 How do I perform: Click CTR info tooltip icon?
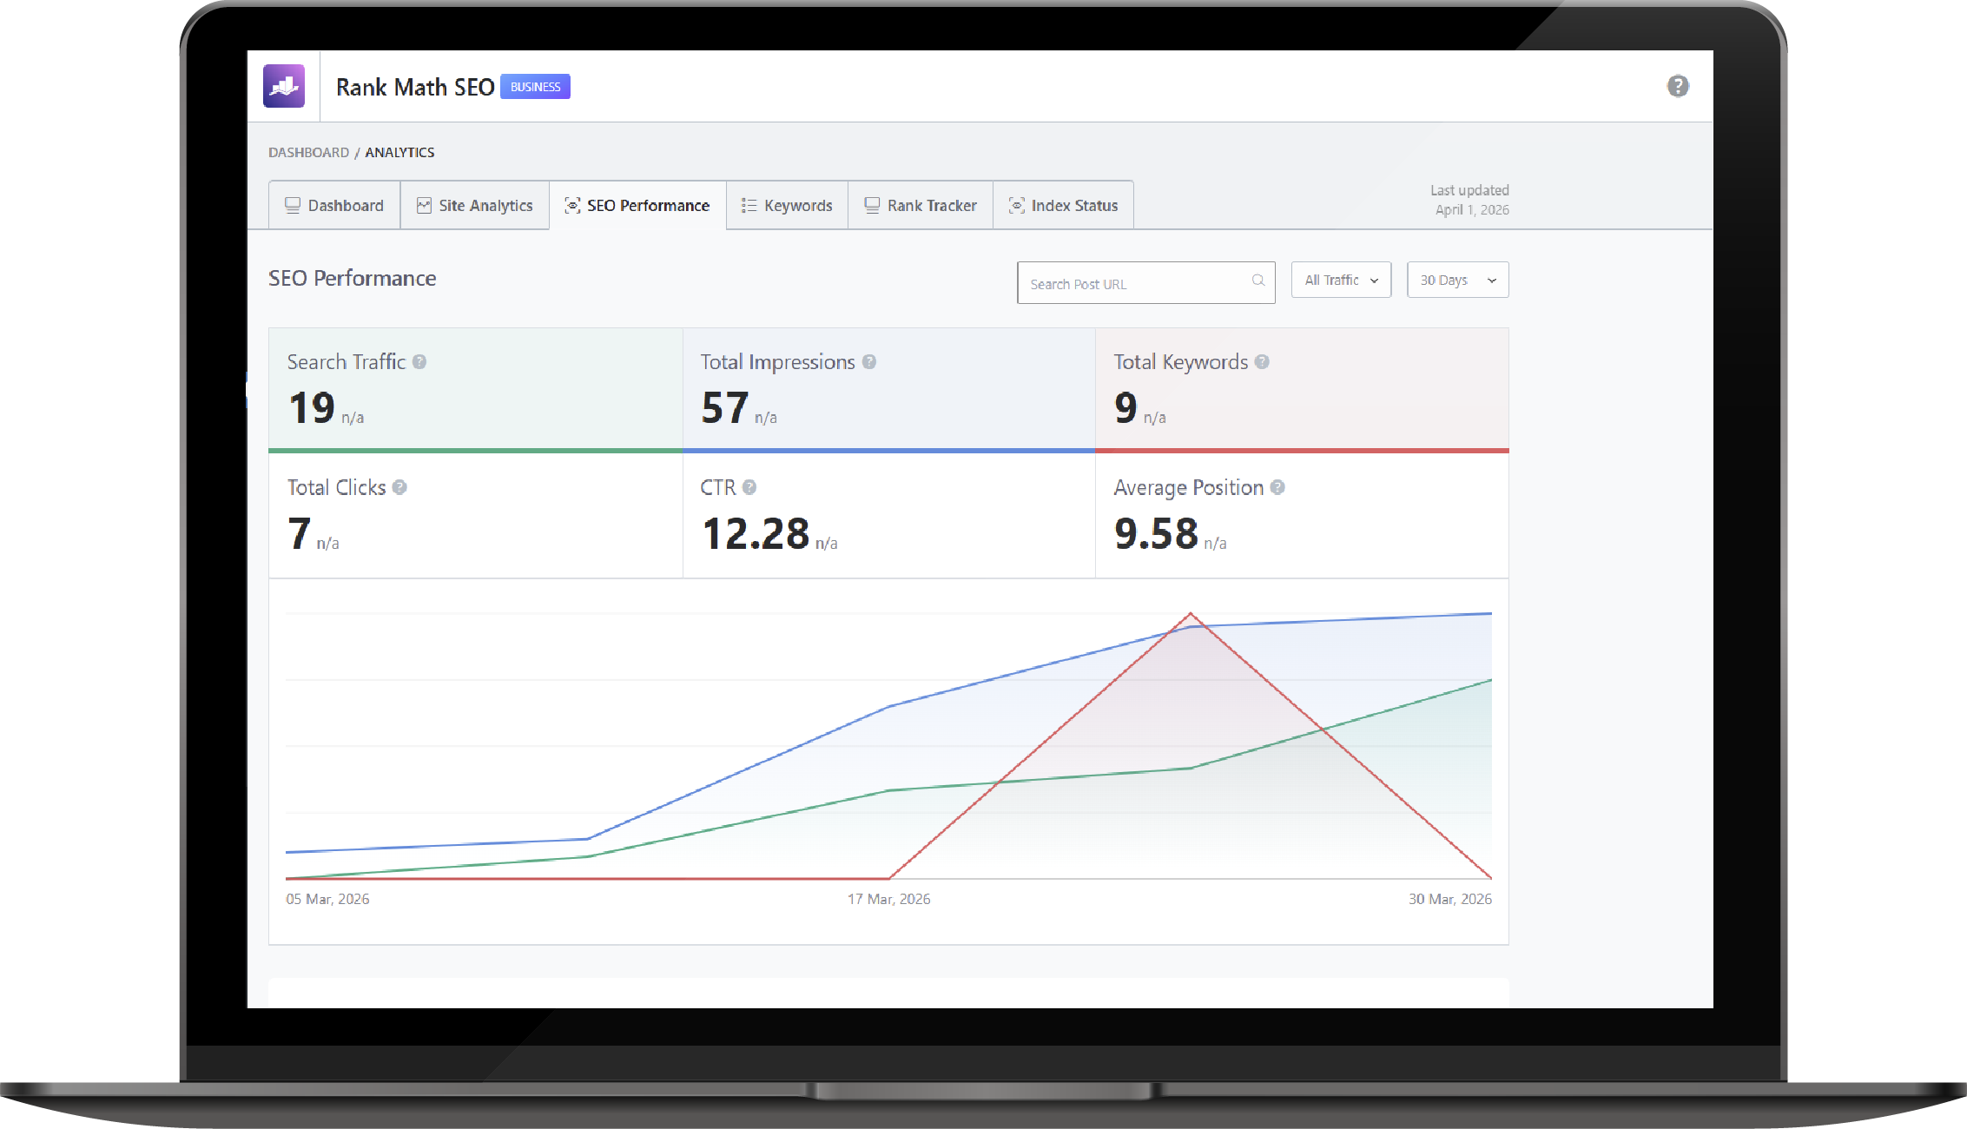click(x=749, y=487)
